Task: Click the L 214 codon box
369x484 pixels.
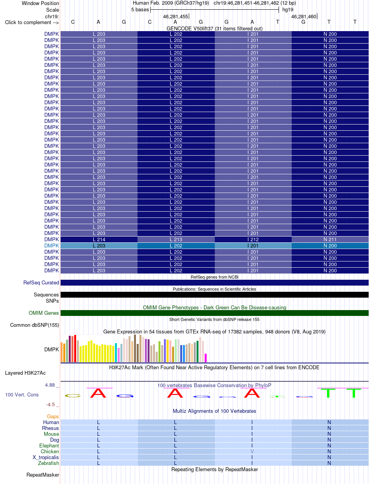Action: 99,239
